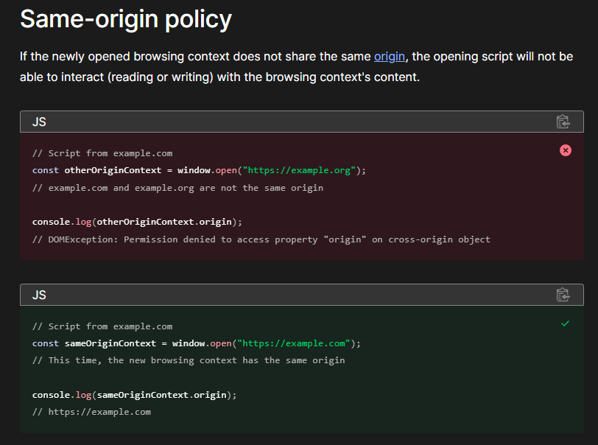
Task: Click the DOMException comment line
Action: [x=261, y=239]
